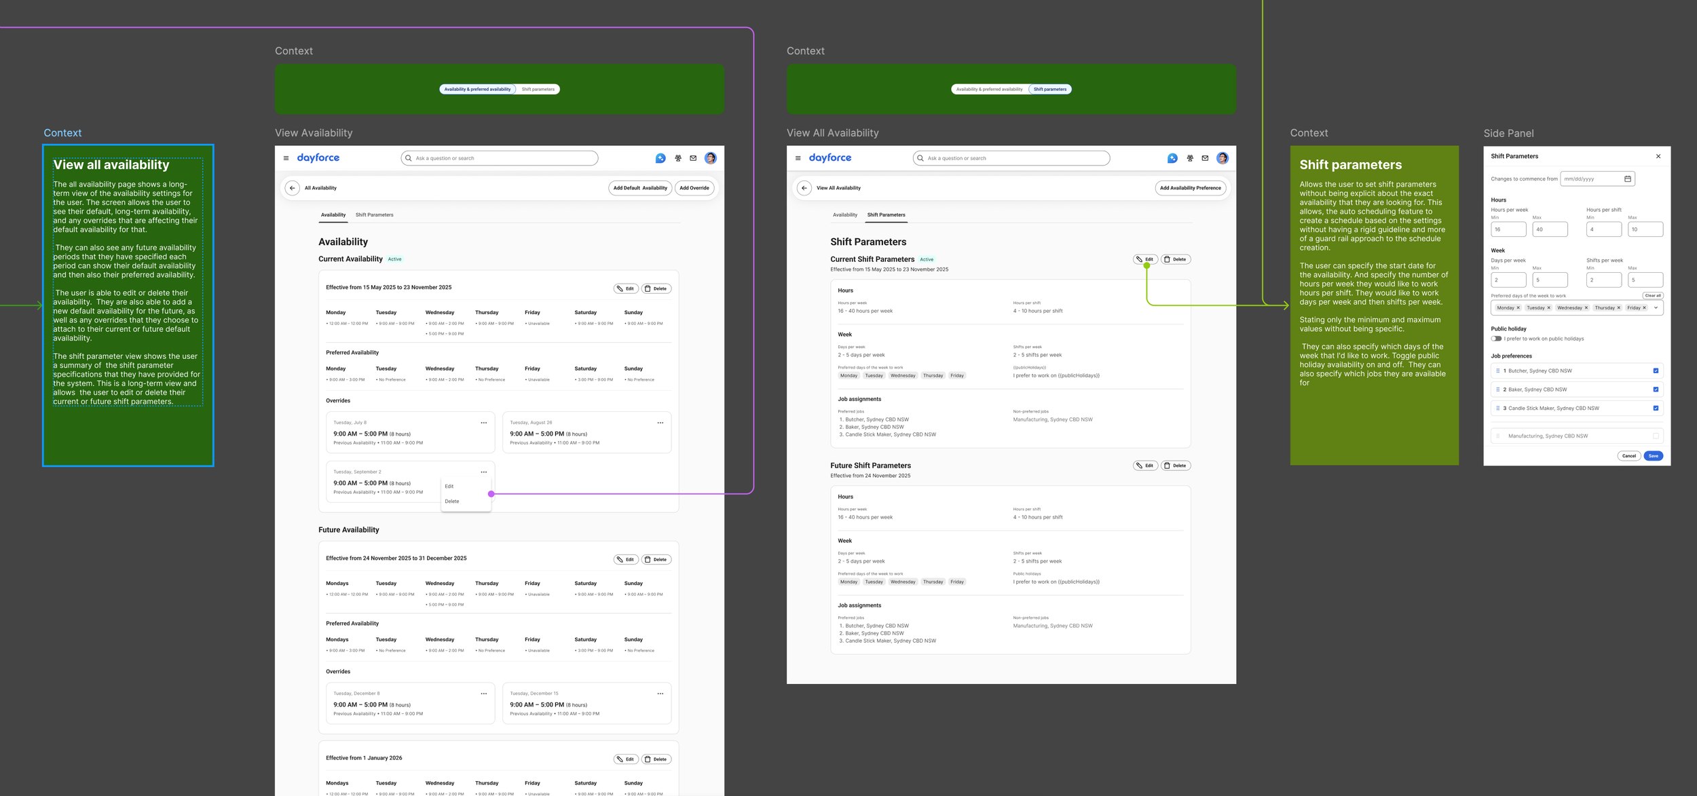Remove the Friday chip from preferred days
The image size is (1697, 796).
pyautogui.click(x=1644, y=308)
